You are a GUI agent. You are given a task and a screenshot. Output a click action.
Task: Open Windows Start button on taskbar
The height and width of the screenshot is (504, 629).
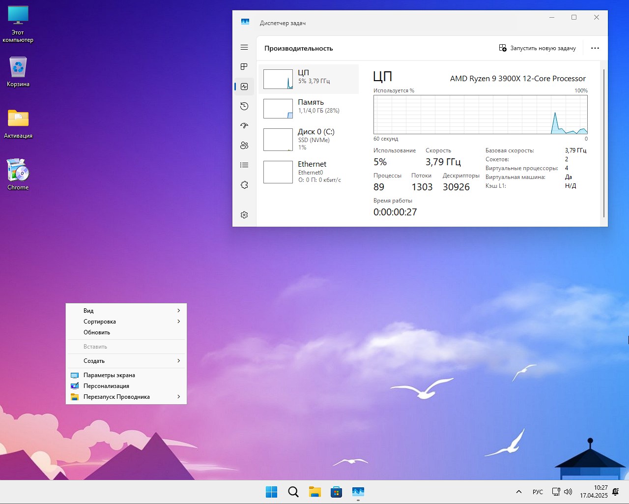point(271,492)
